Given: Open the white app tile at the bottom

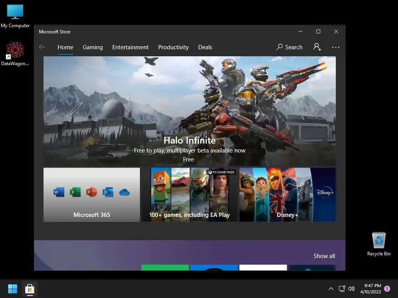Looking at the screenshot, I should pos(263,268).
